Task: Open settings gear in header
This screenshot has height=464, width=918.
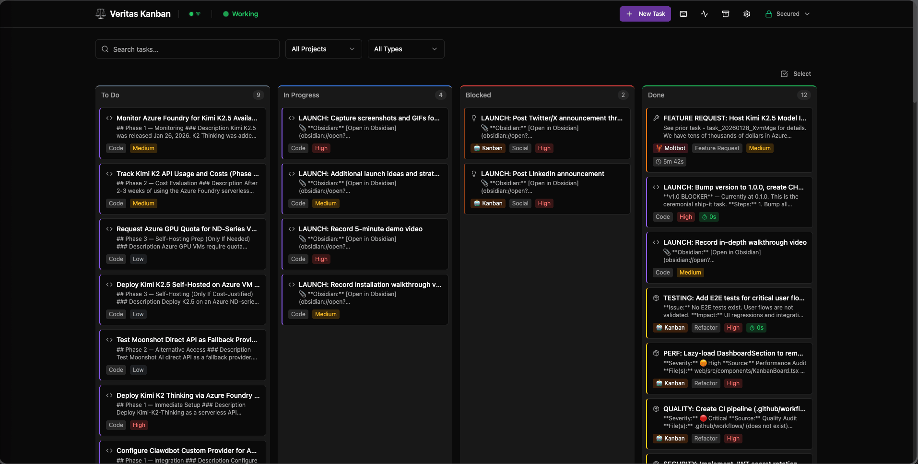Action: [x=747, y=14]
